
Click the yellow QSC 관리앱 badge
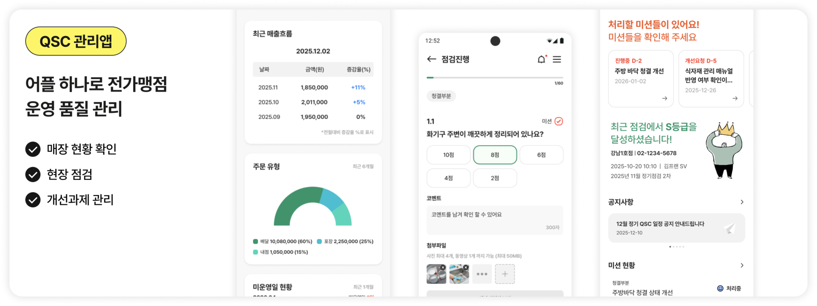(76, 41)
